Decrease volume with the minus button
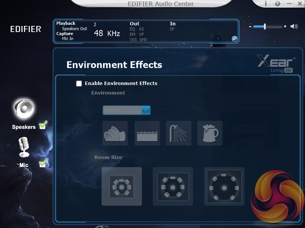This screenshot has width=305, height=228. (250, 26)
